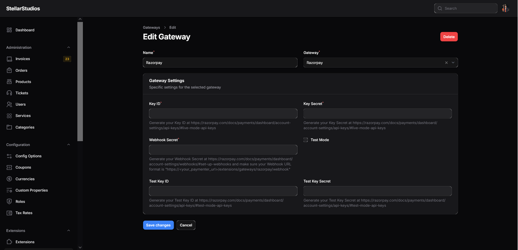Click the Dashboard grid icon
This screenshot has height=250, width=518.
click(x=9, y=30)
